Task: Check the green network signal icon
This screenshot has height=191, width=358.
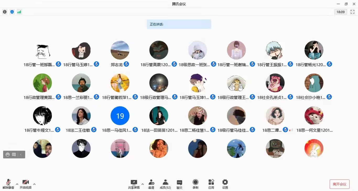Action: tap(19, 12)
